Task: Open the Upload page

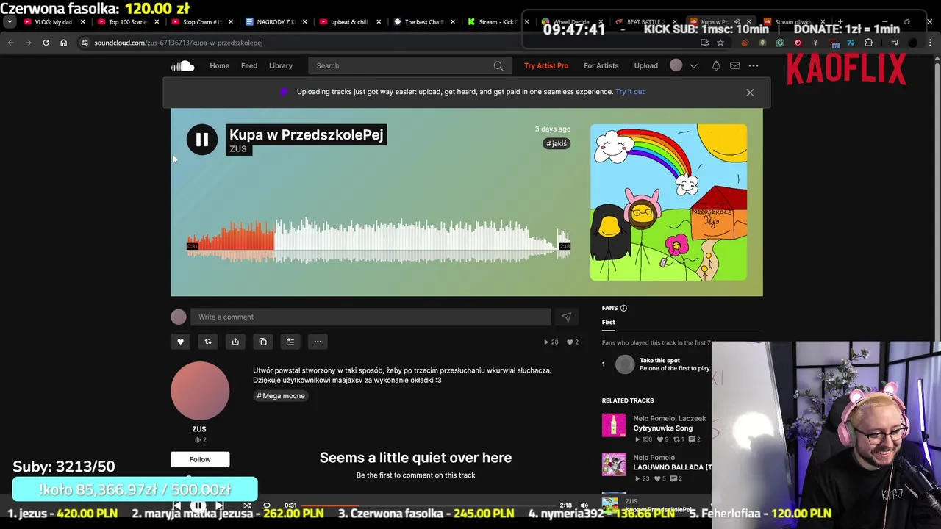Action: point(646,65)
